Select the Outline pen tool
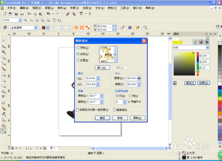The height and width of the screenshot is (161, 222). pos(3,119)
